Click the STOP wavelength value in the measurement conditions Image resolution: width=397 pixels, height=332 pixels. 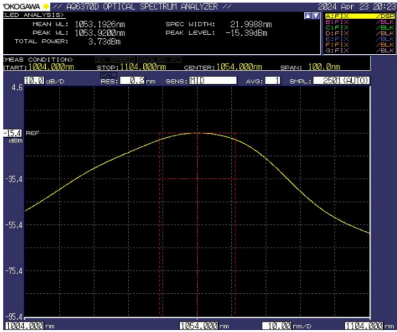coord(143,67)
